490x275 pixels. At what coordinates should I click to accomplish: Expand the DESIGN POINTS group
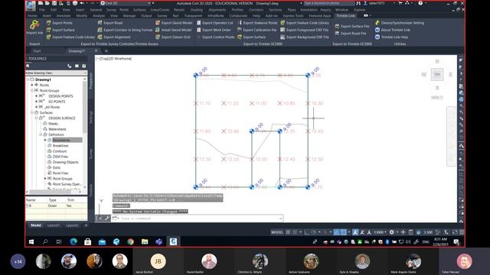pos(36,96)
